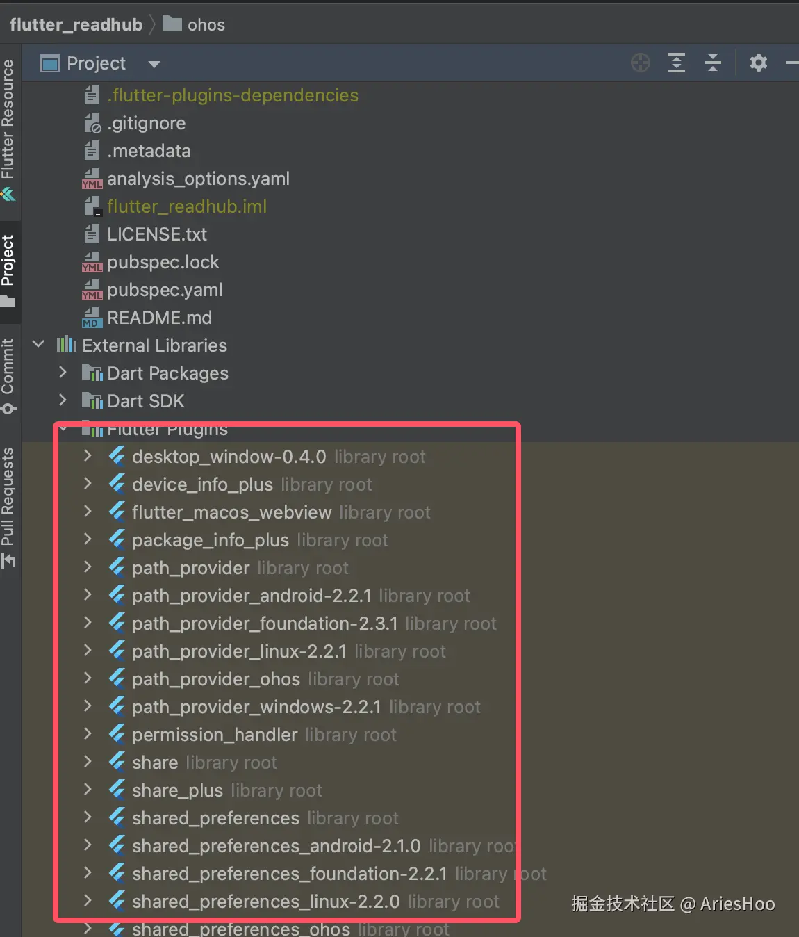
Task: Click Flutter icon of path_provider_linux-2.2.1
Action: click(117, 651)
